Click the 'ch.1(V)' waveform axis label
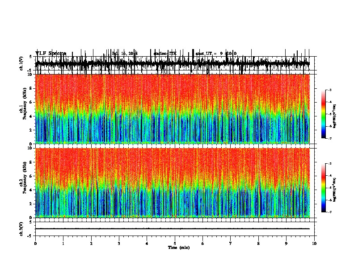Screen dimensions: 354x273 [x=21, y=63]
